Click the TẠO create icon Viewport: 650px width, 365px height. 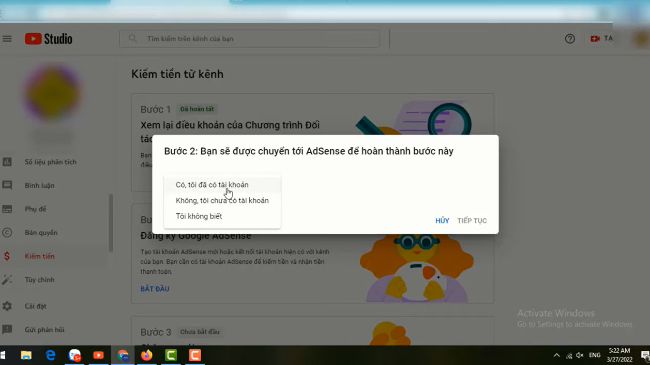click(601, 38)
